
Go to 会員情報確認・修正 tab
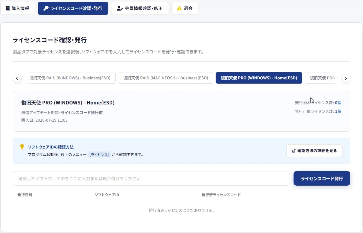(140, 8)
